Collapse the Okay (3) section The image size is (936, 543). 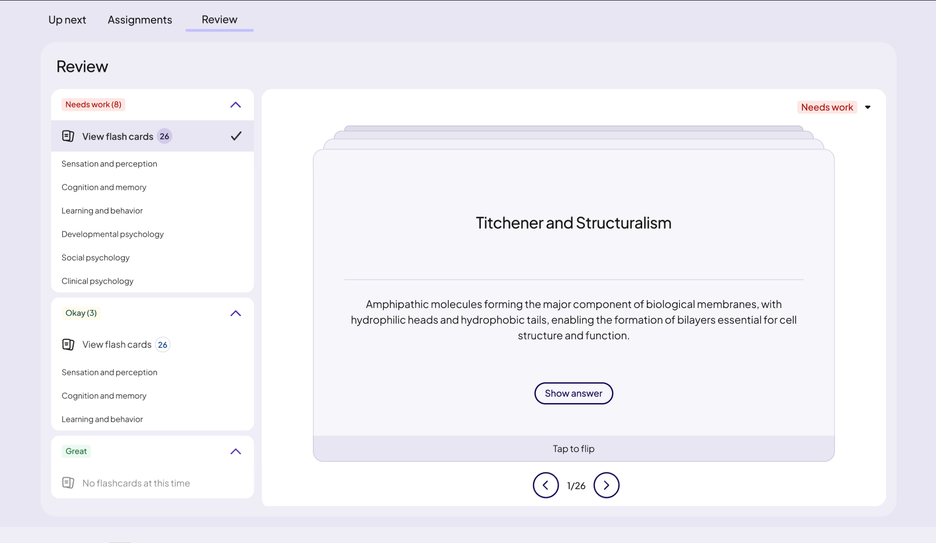click(x=236, y=313)
